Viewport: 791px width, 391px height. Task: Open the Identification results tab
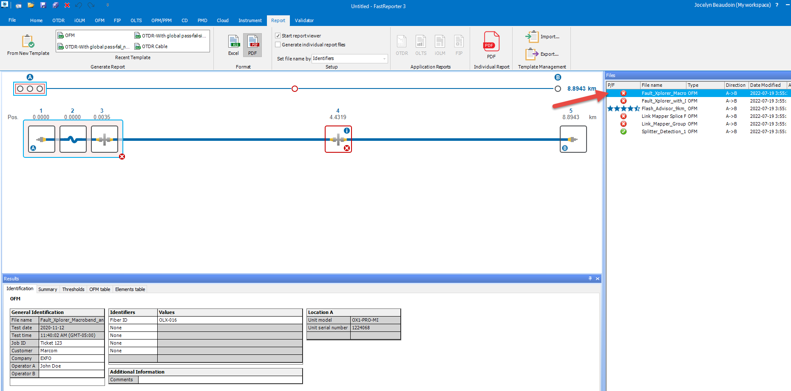[x=20, y=288]
